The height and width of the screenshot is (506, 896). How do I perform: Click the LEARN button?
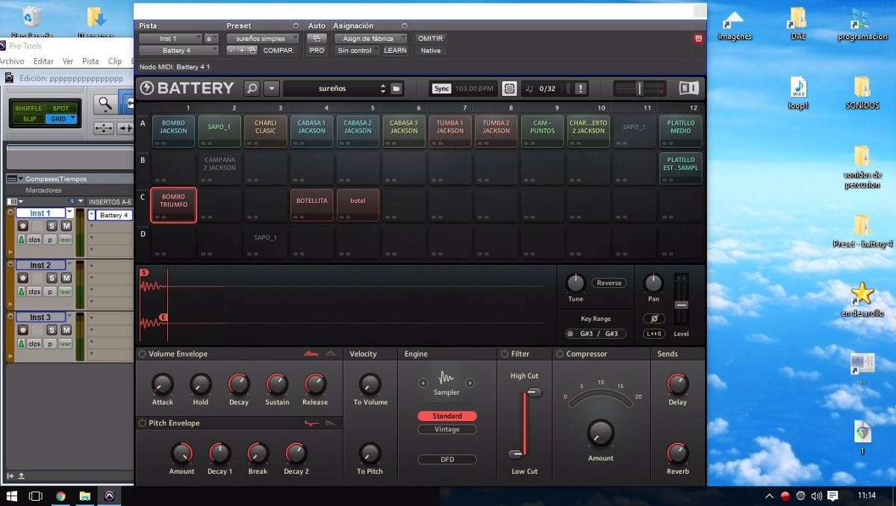[395, 50]
